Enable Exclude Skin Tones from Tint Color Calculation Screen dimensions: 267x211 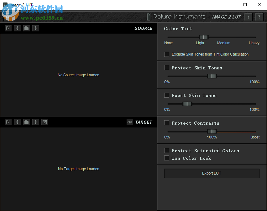tap(167, 54)
